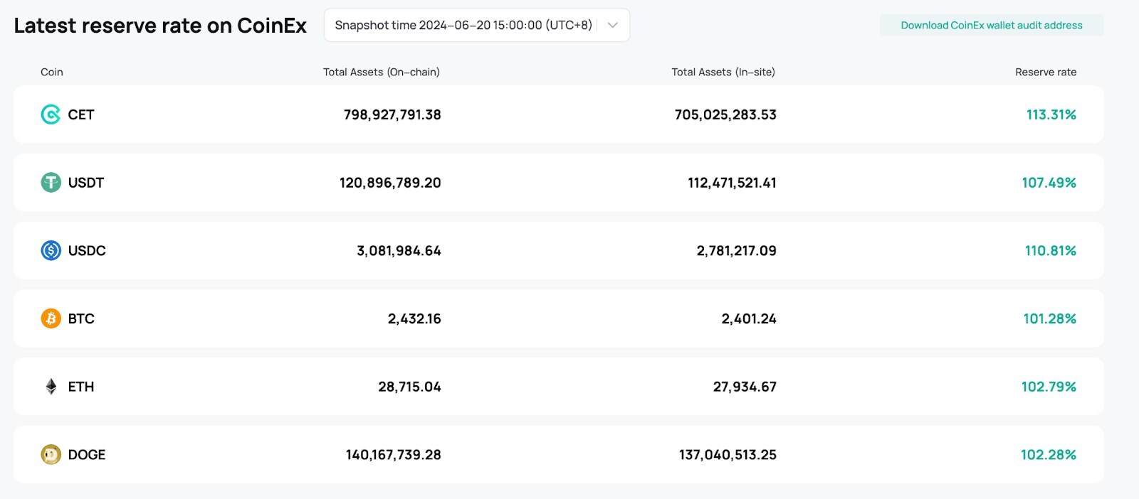Click the BTC on-chain total 2,432.16
1139x499 pixels.
pos(414,318)
